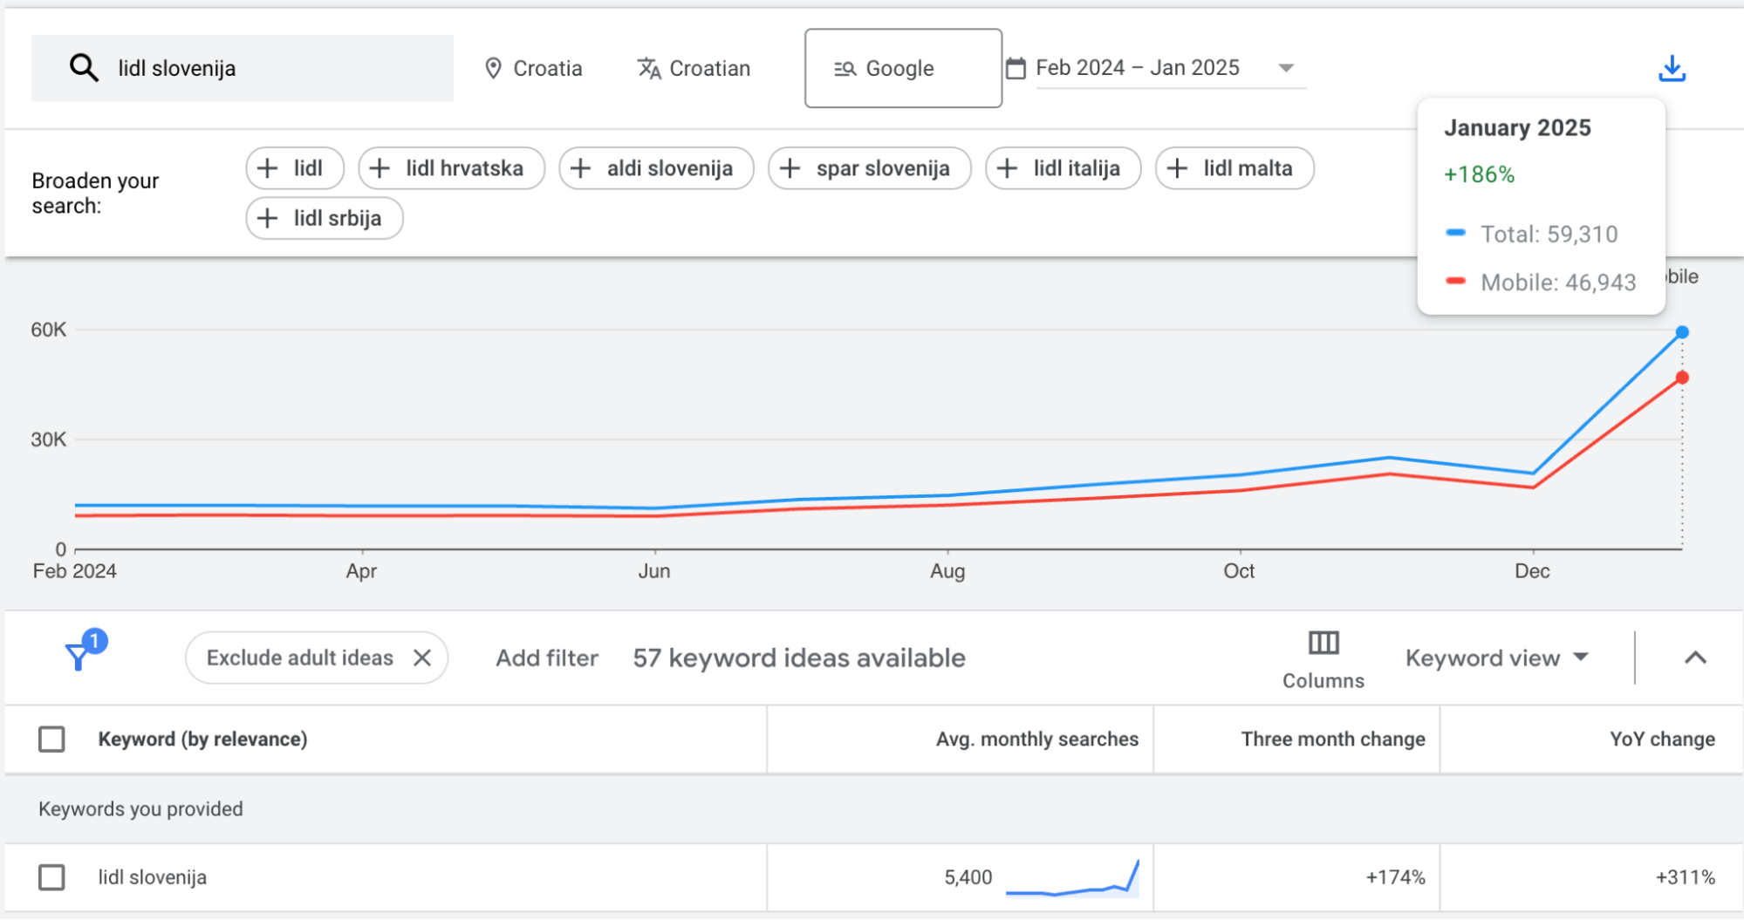1744x920 pixels.
Task: Click the 'Exclude adult ideas' filter chip
Action: (317, 658)
